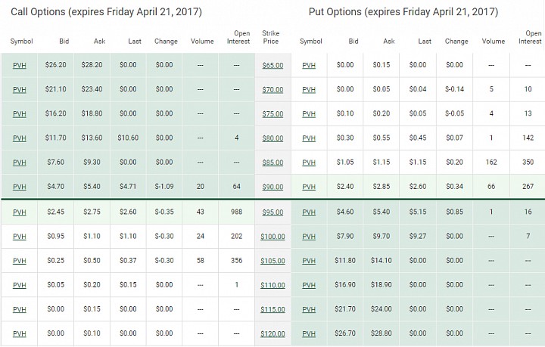Open the $105.00 strike price
The width and height of the screenshot is (545, 347).
(272, 261)
